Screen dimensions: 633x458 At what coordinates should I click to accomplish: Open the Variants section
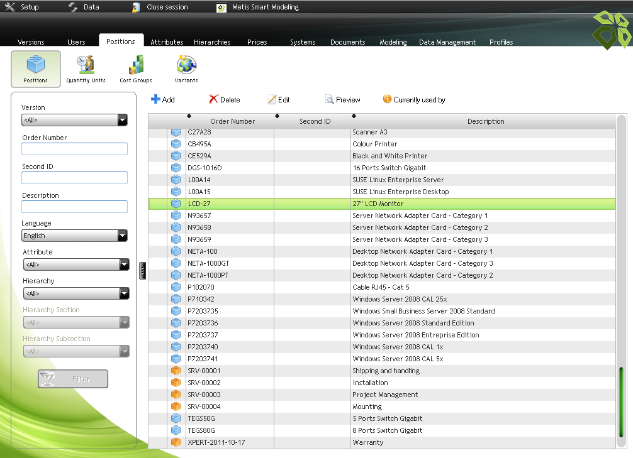point(186,68)
